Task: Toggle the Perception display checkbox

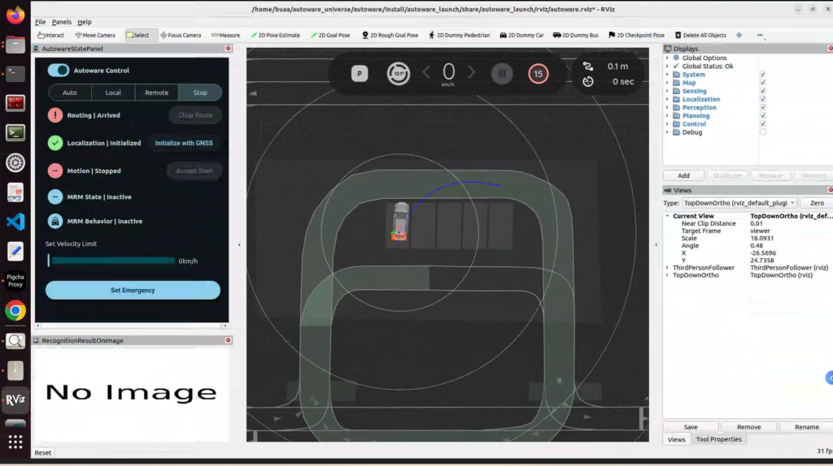Action: (x=763, y=107)
